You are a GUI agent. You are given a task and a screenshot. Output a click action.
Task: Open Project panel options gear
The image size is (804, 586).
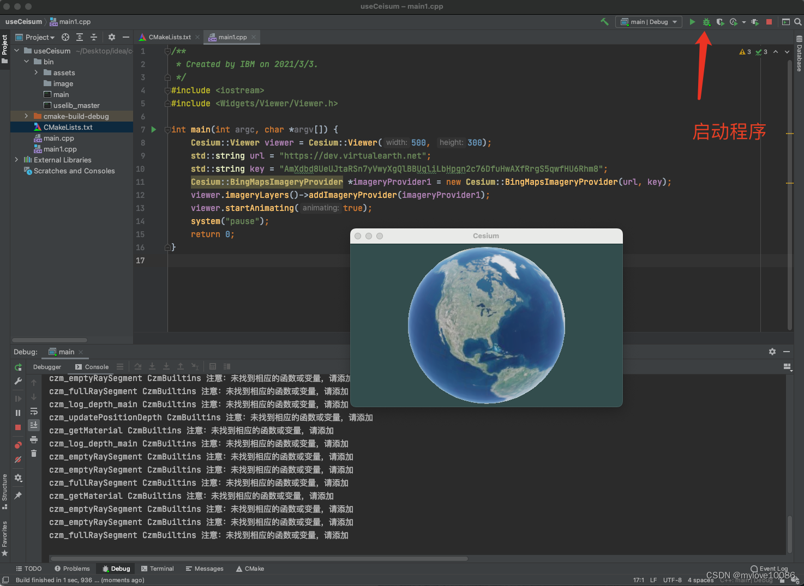(112, 37)
